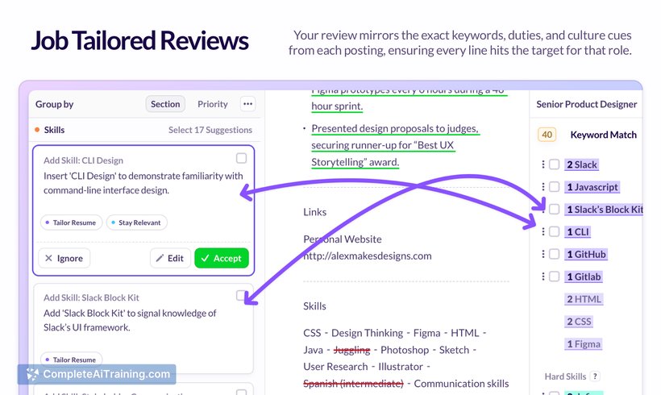The width and height of the screenshot is (661, 395).
Task: Click the Hard Skills label
Action: click(x=565, y=376)
